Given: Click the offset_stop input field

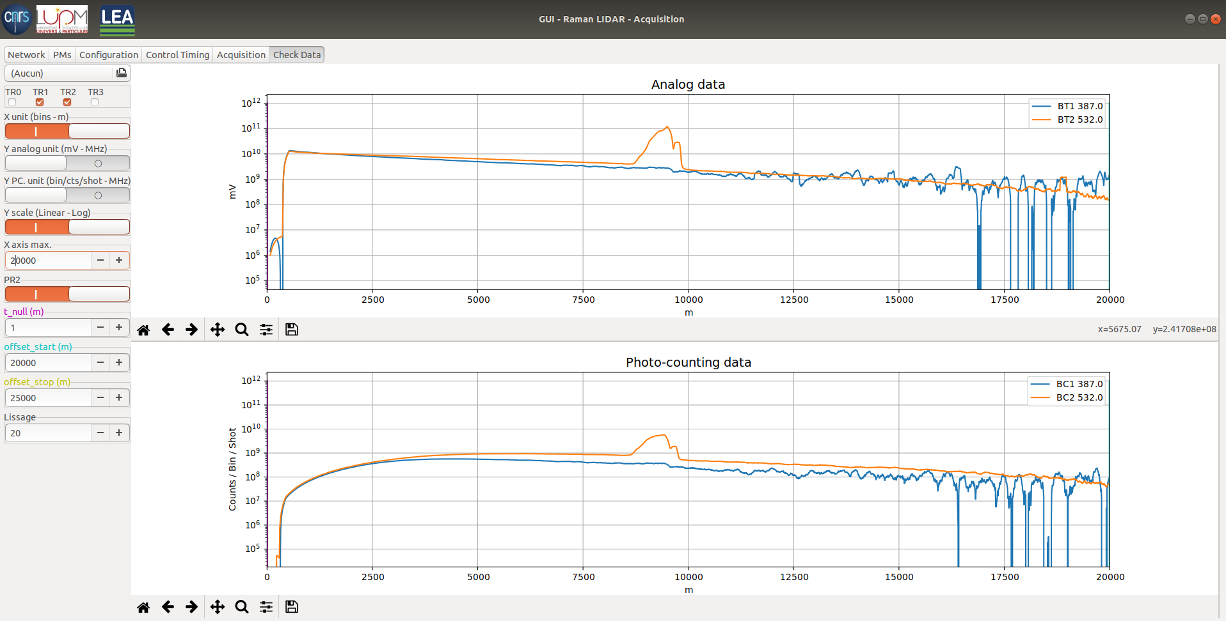Looking at the screenshot, I should (49, 397).
